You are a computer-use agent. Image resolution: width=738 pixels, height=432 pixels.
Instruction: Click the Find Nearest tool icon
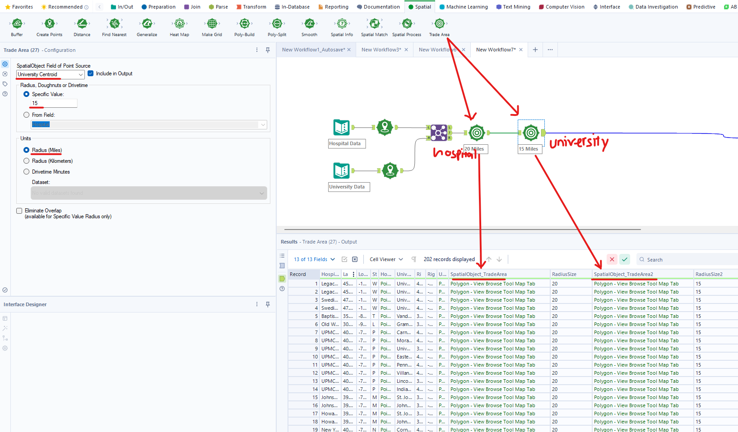pyautogui.click(x=114, y=24)
